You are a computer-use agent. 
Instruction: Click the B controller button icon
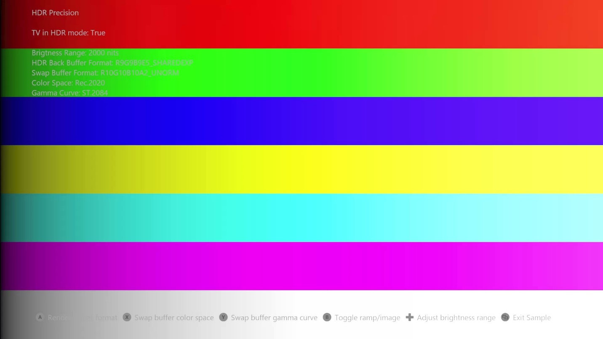click(327, 317)
